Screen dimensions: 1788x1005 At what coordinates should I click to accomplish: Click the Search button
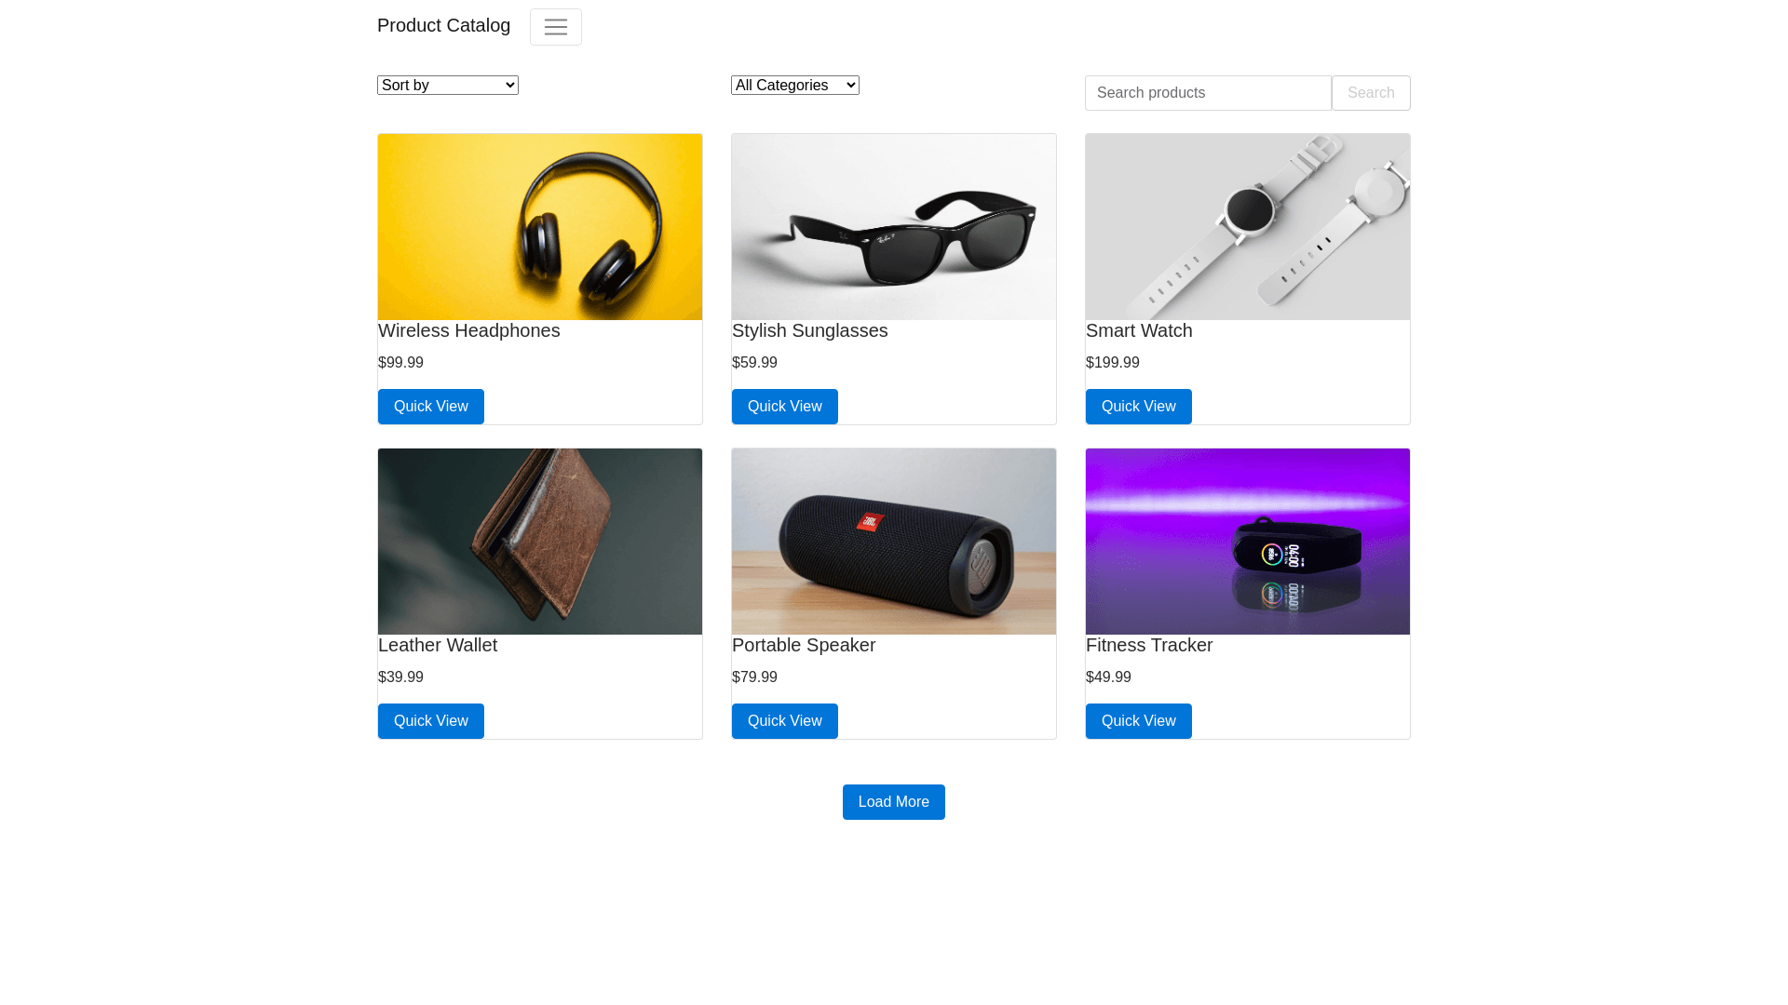pos(1371,93)
